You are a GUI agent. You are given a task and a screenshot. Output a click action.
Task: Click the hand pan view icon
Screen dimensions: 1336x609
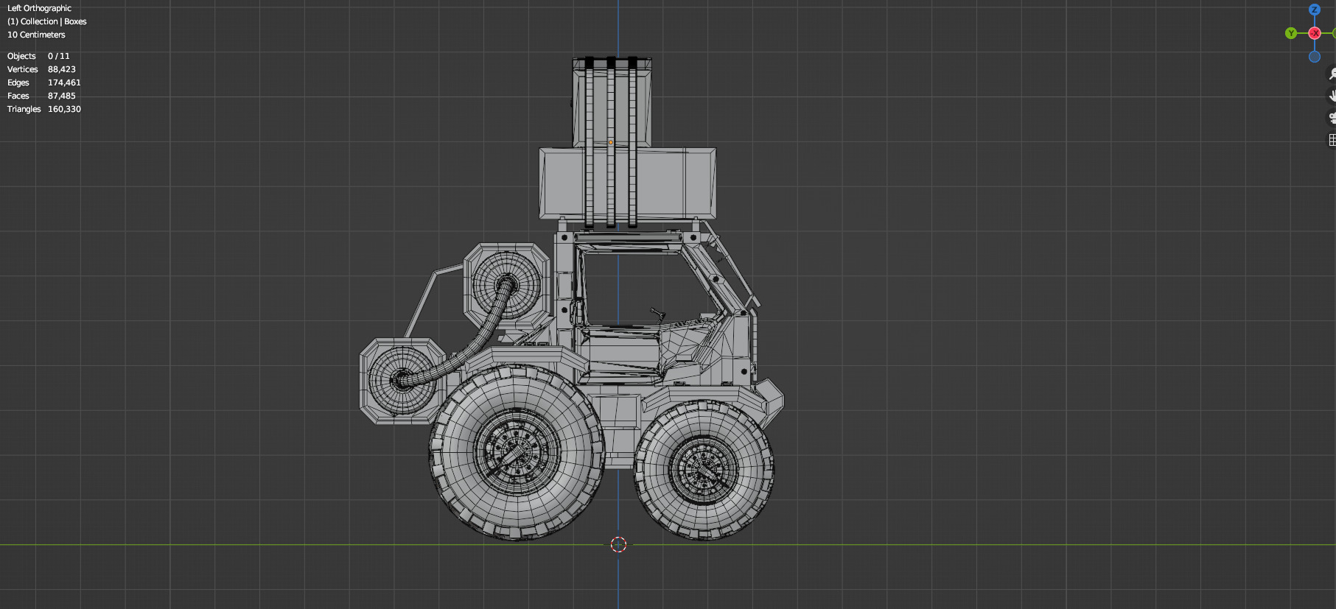tap(1332, 95)
